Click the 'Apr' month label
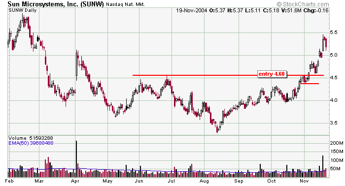The width and height of the screenshot is (345, 186). 75,182
